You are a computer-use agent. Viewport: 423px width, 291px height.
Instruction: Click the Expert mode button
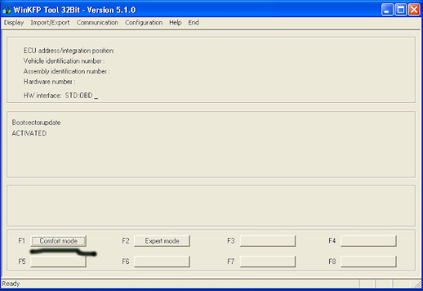pos(162,241)
